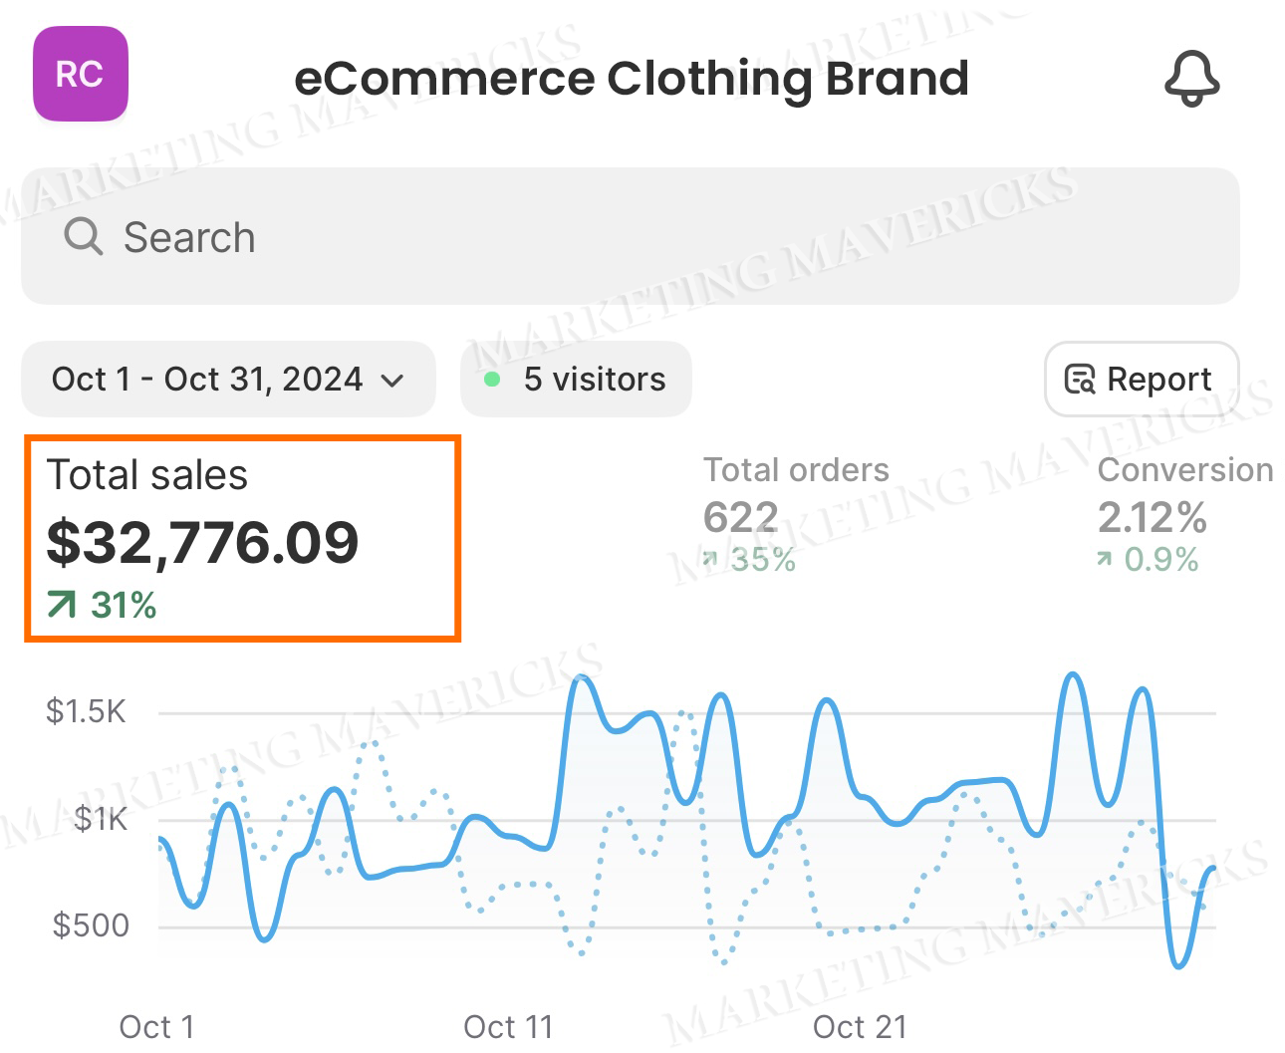This screenshot has height=1053, width=1285.
Task: Click the up arrow beside 35% orders
Action: tap(709, 558)
